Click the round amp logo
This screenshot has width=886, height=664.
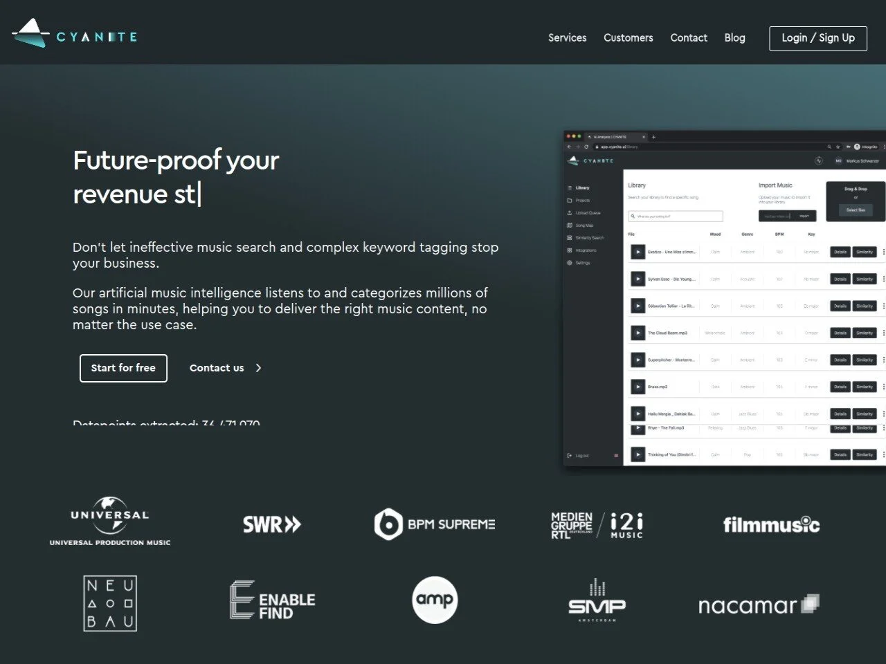435,600
